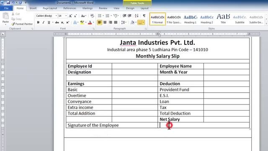This screenshot has height=151, width=268.
Task: Toggle the Borders button
Action: coord(140,22)
